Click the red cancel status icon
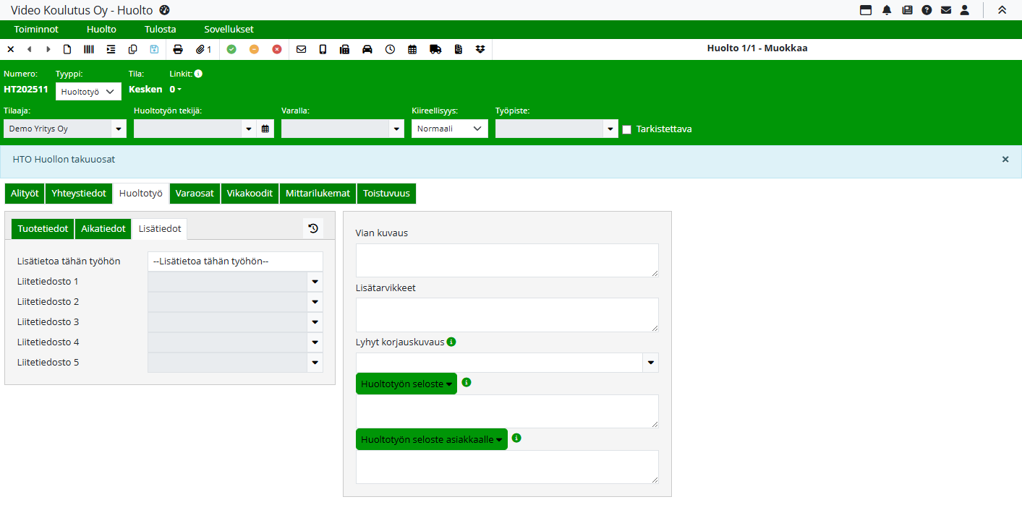This screenshot has height=523, width=1022. pos(277,49)
